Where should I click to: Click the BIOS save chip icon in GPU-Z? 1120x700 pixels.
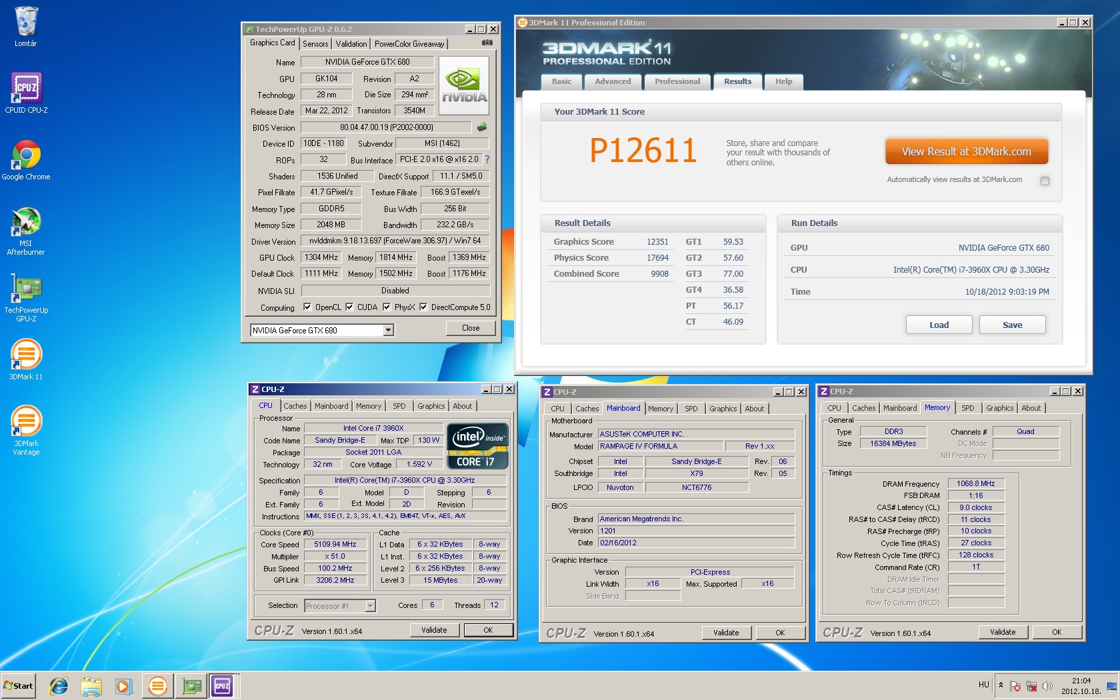(482, 127)
